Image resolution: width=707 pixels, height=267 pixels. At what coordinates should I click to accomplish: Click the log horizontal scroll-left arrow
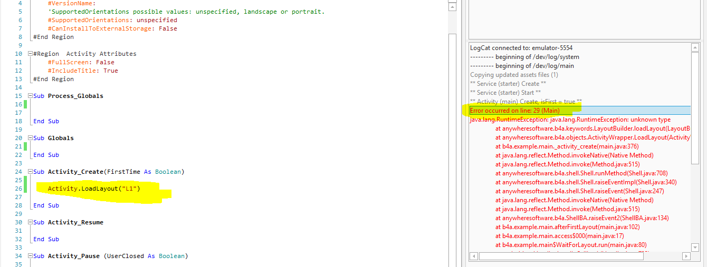coord(473,256)
